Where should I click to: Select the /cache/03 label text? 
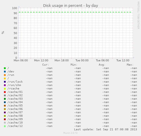pos(15,99)
